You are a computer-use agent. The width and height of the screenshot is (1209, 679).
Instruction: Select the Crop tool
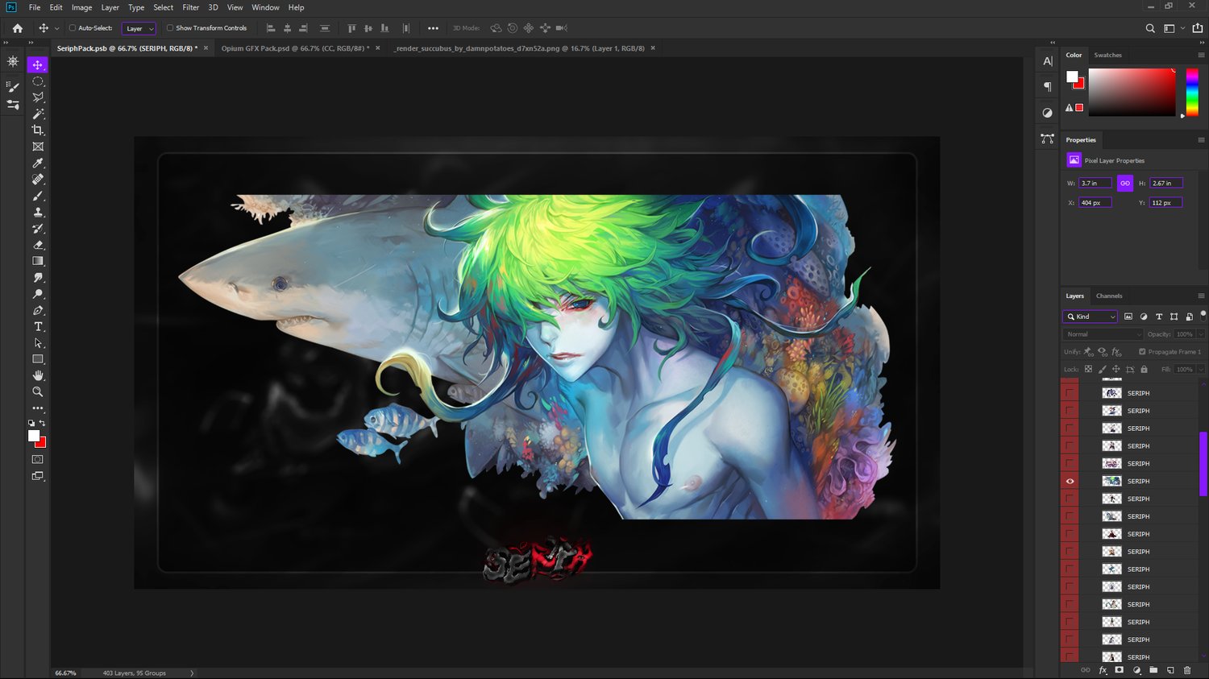37,130
